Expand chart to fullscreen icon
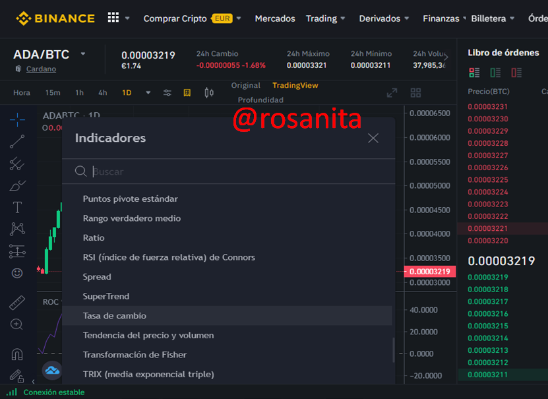Image resolution: width=548 pixels, height=399 pixels. (392, 92)
